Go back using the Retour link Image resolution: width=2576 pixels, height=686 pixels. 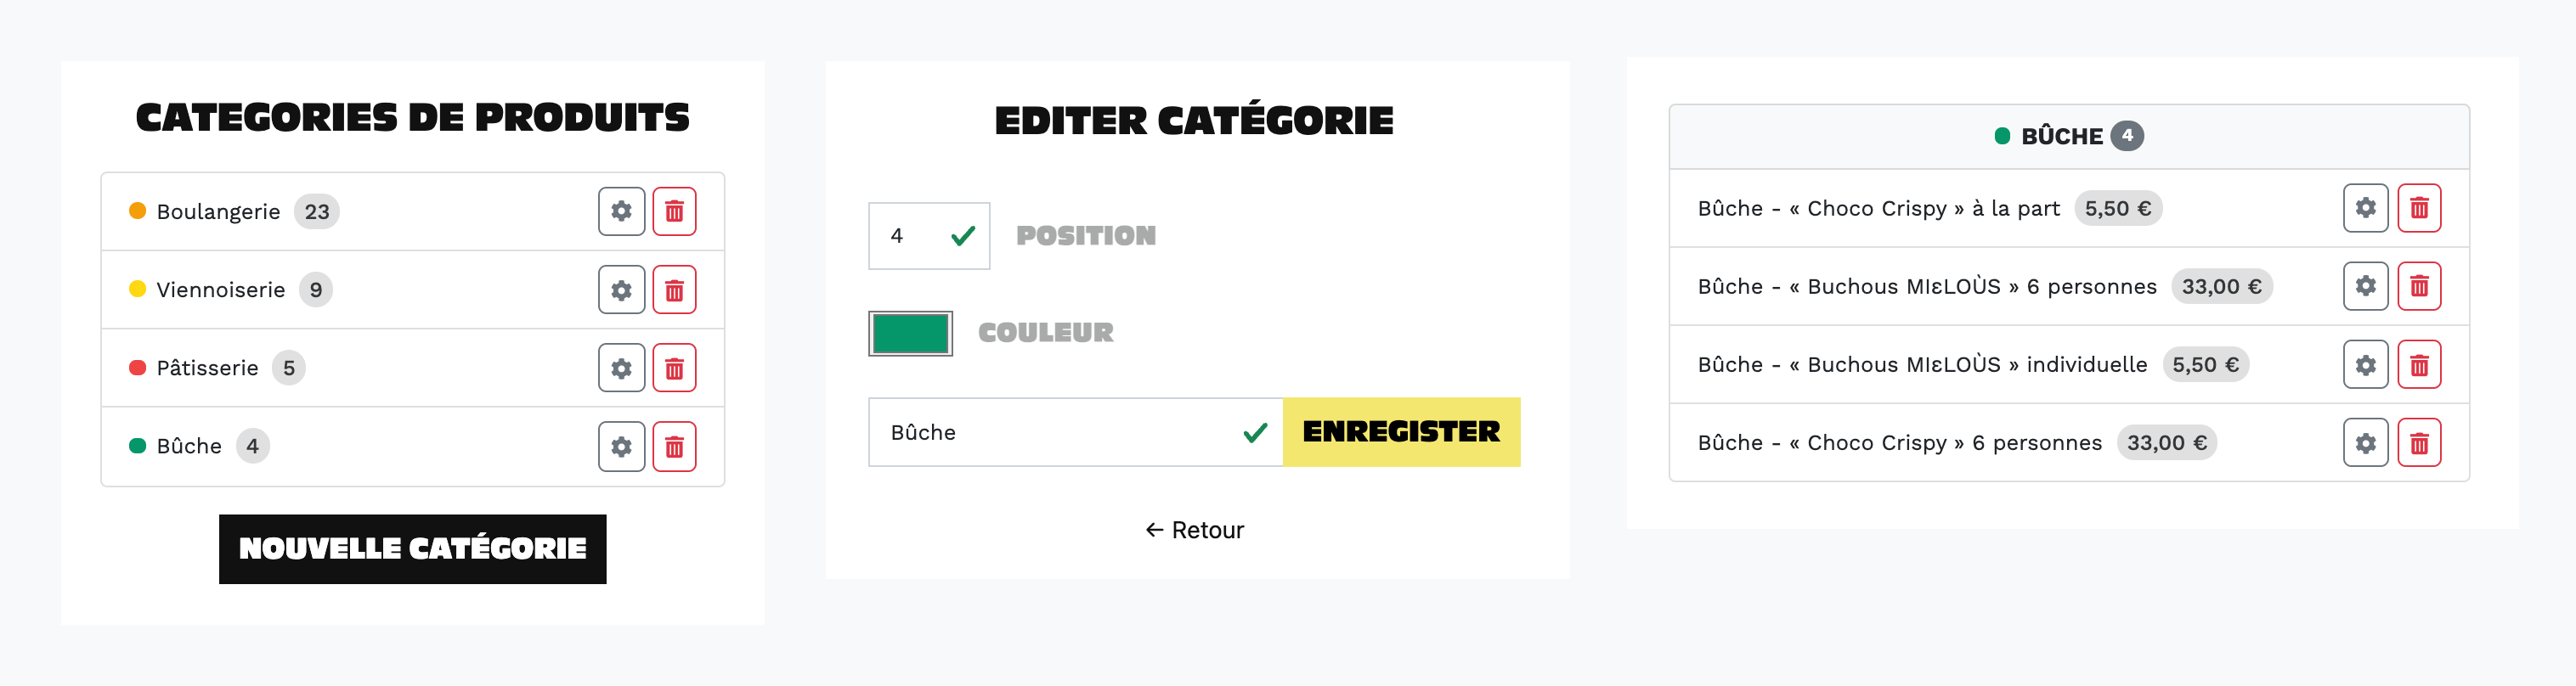1194,530
